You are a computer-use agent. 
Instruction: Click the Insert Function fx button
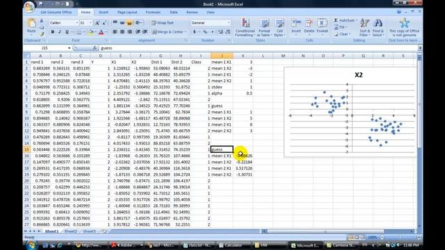(95, 48)
